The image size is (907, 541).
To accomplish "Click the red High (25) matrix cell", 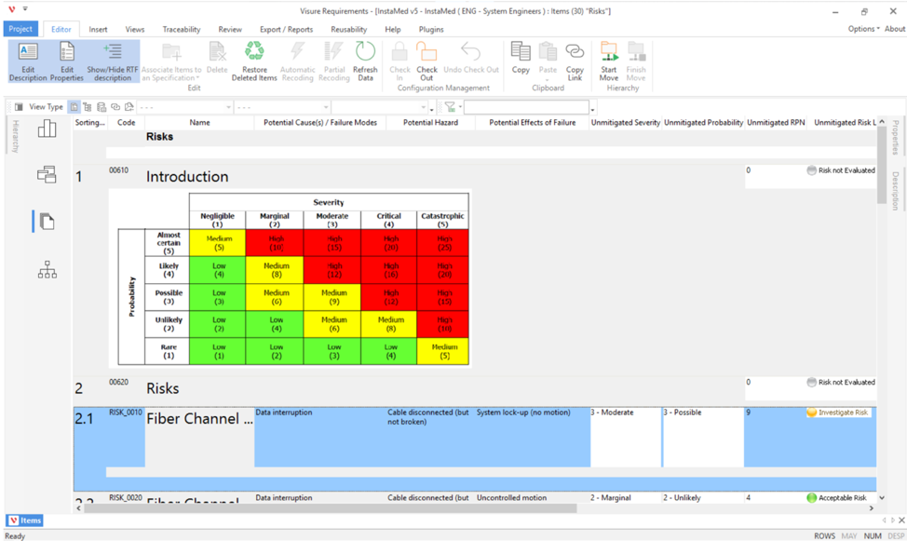I will [x=443, y=242].
